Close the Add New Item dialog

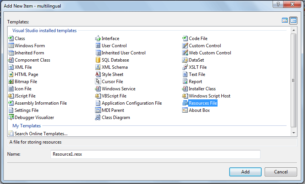[292, 4]
